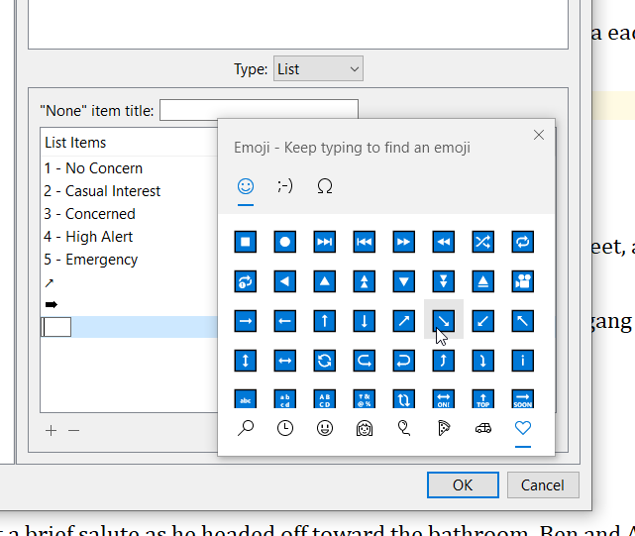This screenshot has width=635, height=536.
Task: Insert the left arrow emoji
Action: pos(284,321)
